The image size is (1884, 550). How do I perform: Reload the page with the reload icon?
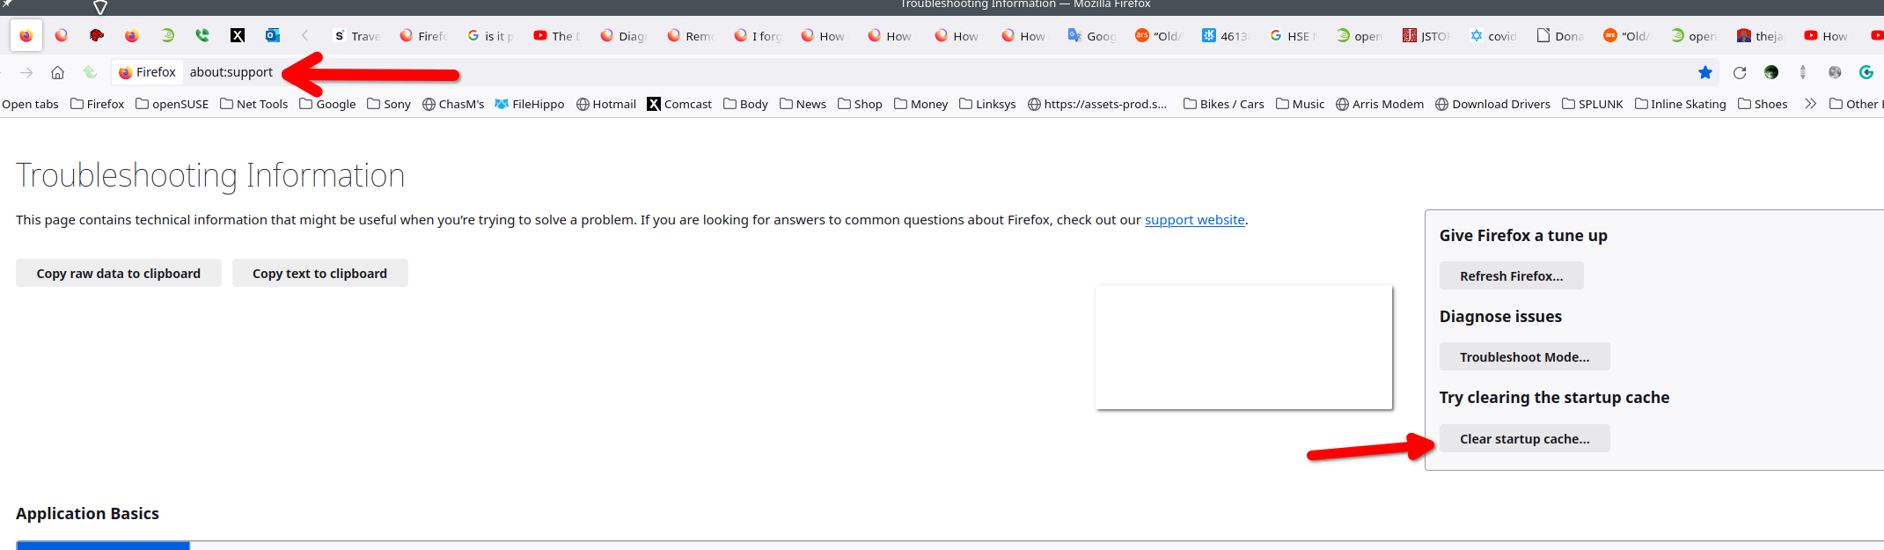[1740, 72]
